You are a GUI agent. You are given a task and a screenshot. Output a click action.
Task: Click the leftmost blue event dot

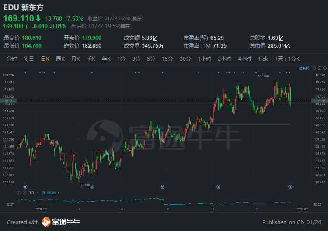(25, 73)
